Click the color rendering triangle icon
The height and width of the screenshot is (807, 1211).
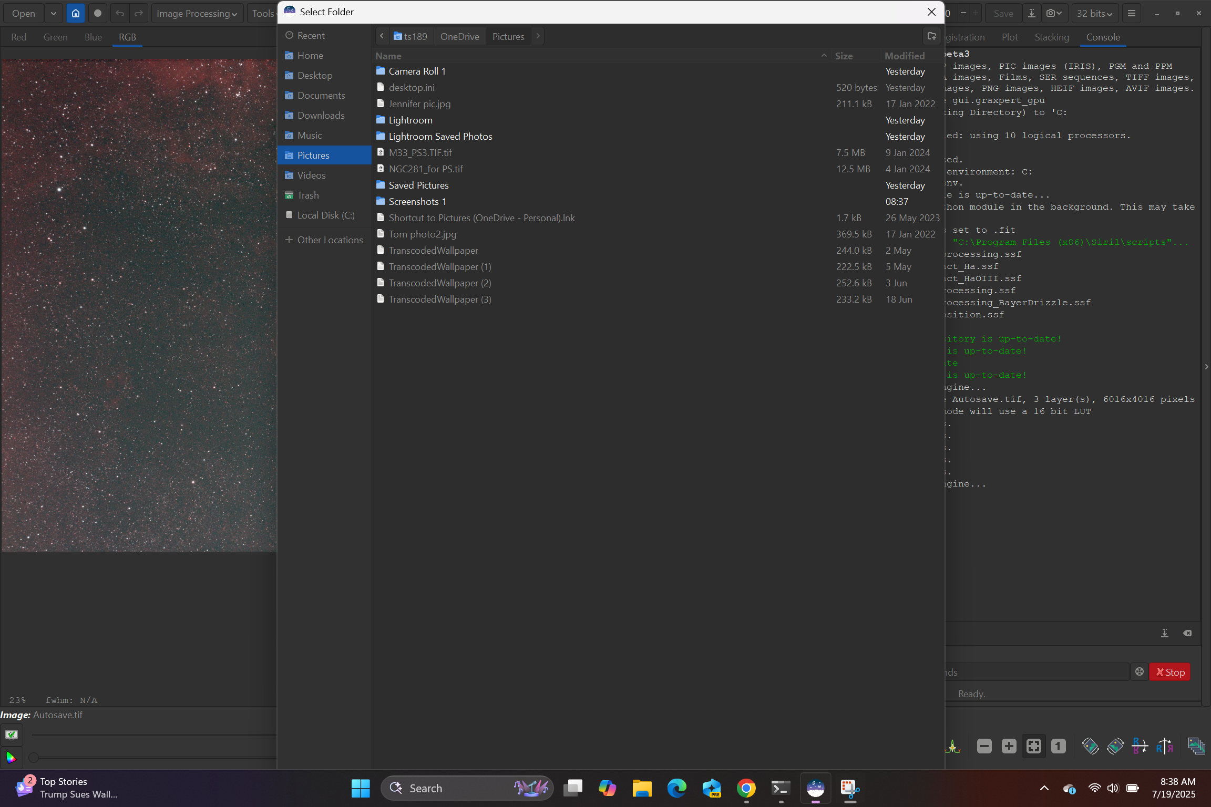(12, 758)
